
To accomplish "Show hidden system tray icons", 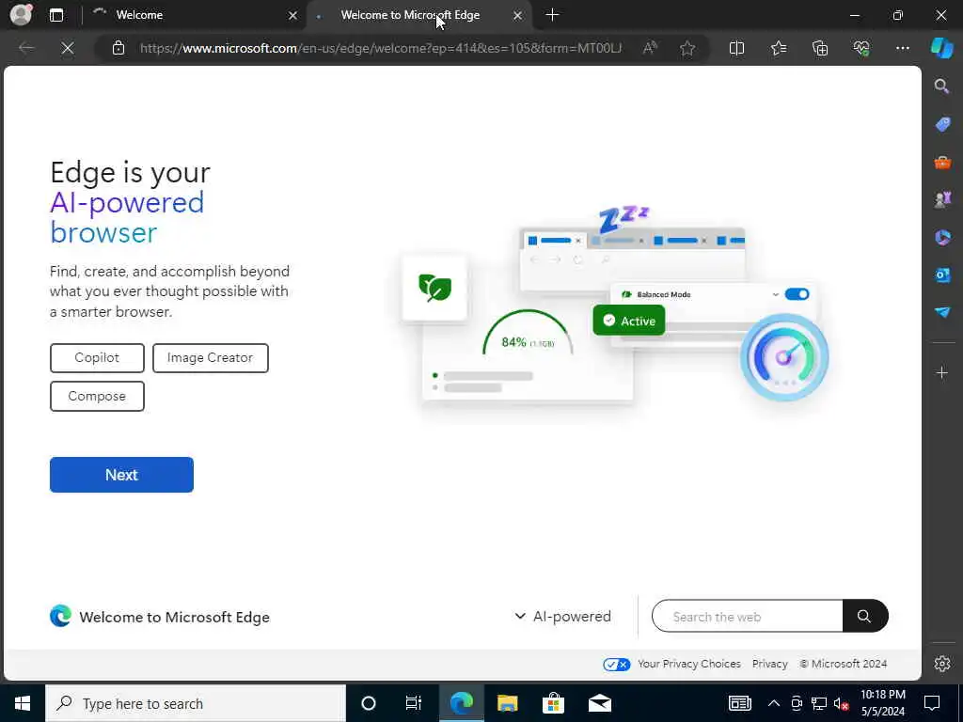I will (774, 703).
